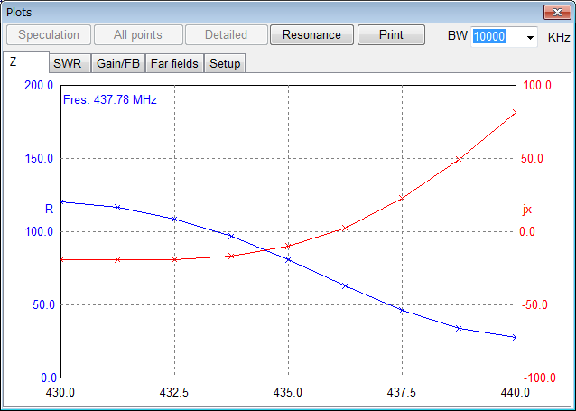Click the Resonance button
This screenshot has height=411, width=576.
tap(311, 35)
